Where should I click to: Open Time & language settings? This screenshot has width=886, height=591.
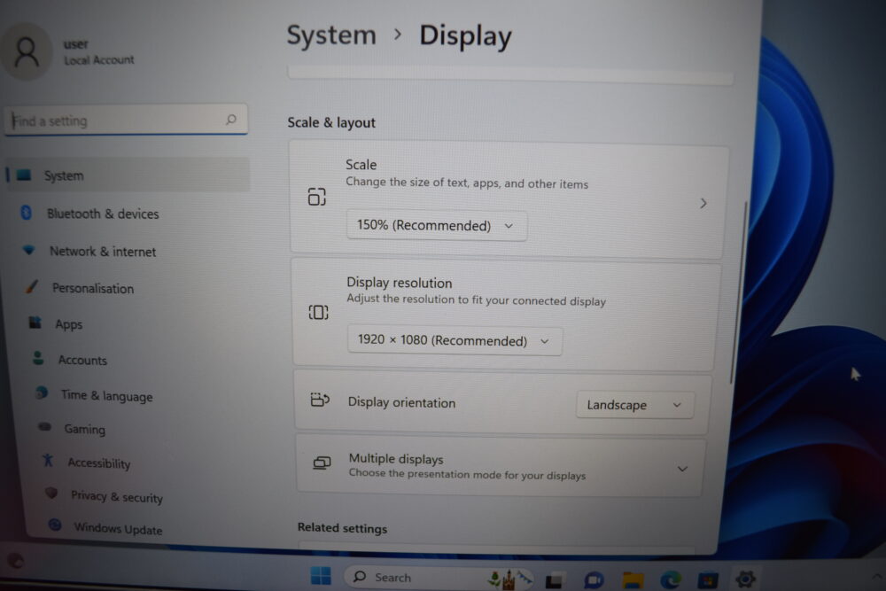(107, 395)
